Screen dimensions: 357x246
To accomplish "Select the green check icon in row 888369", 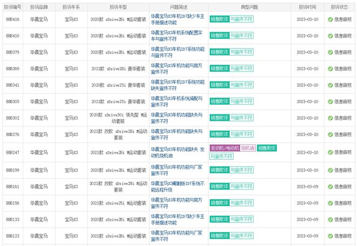I will click(x=330, y=69).
